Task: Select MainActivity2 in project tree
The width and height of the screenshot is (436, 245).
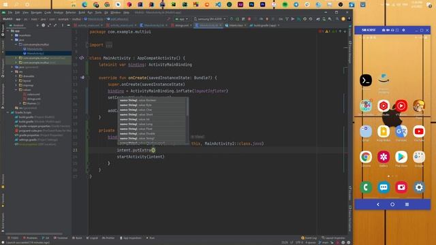Action: coord(35,53)
